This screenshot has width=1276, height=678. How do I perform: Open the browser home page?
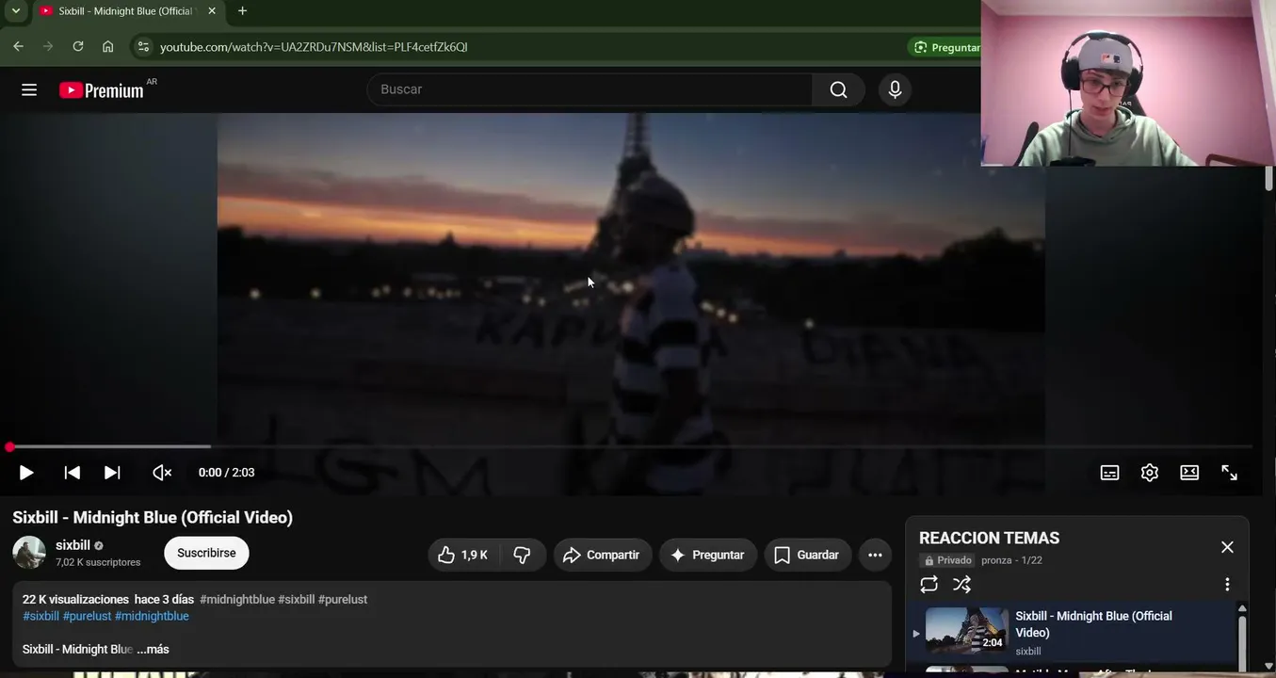[108, 46]
